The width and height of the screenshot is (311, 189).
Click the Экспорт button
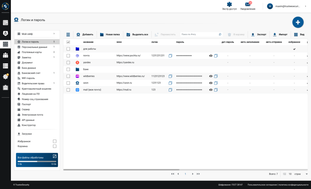pyautogui.click(x=259, y=35)
